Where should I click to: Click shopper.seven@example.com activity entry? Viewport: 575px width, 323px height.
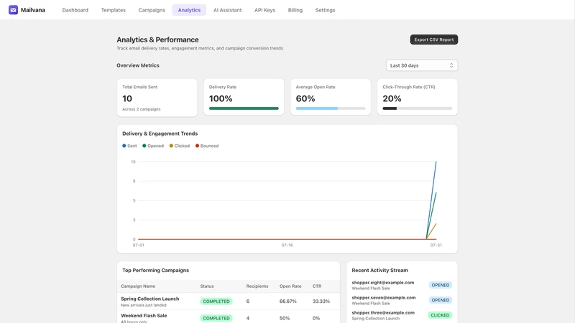coord(402,300)
